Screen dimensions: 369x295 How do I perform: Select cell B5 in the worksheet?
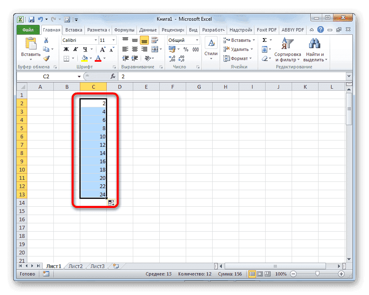pyautogui.click(x=67, y=128)
